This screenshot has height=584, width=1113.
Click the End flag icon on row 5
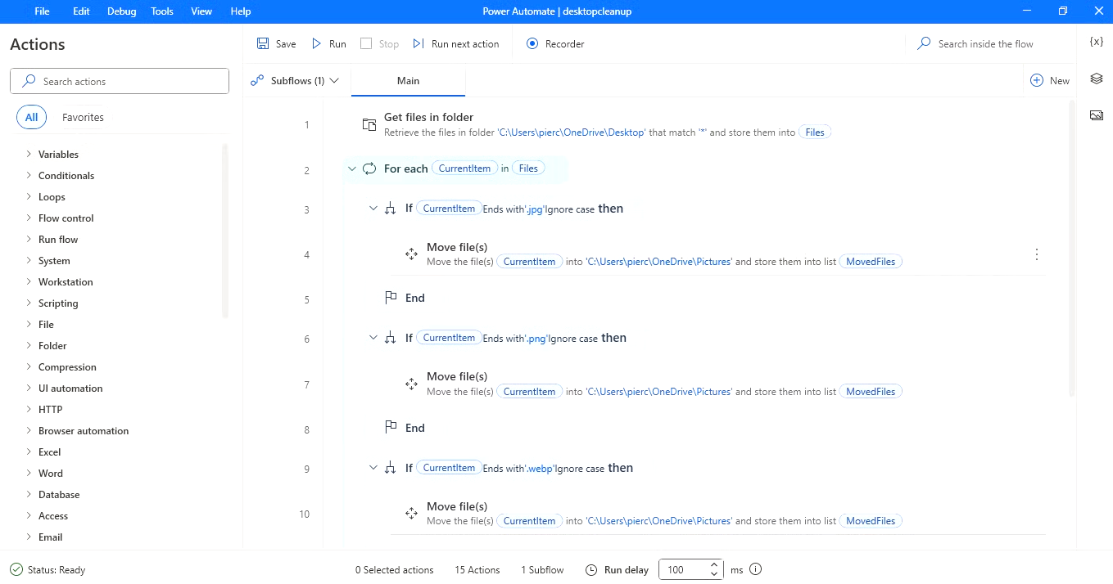tap(391, 298)
